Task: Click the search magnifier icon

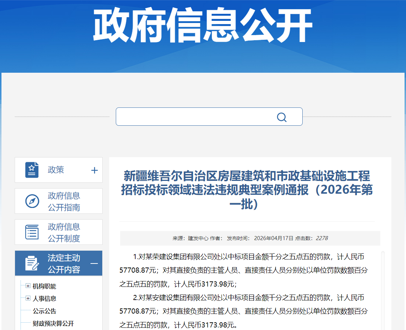Action: (282, 117)
